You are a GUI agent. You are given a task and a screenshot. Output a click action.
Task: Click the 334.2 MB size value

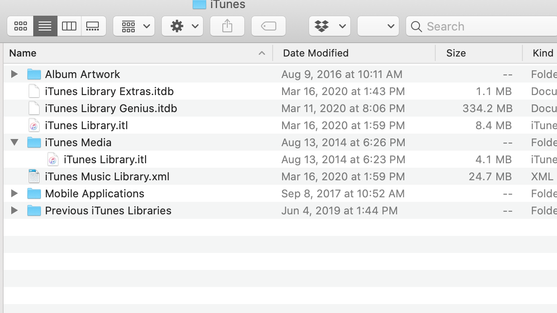point(487,108)
